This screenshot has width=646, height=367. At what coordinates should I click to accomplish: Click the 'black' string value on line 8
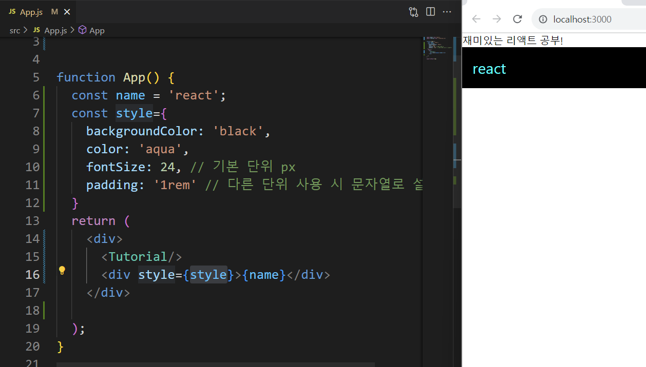point(238,131)
